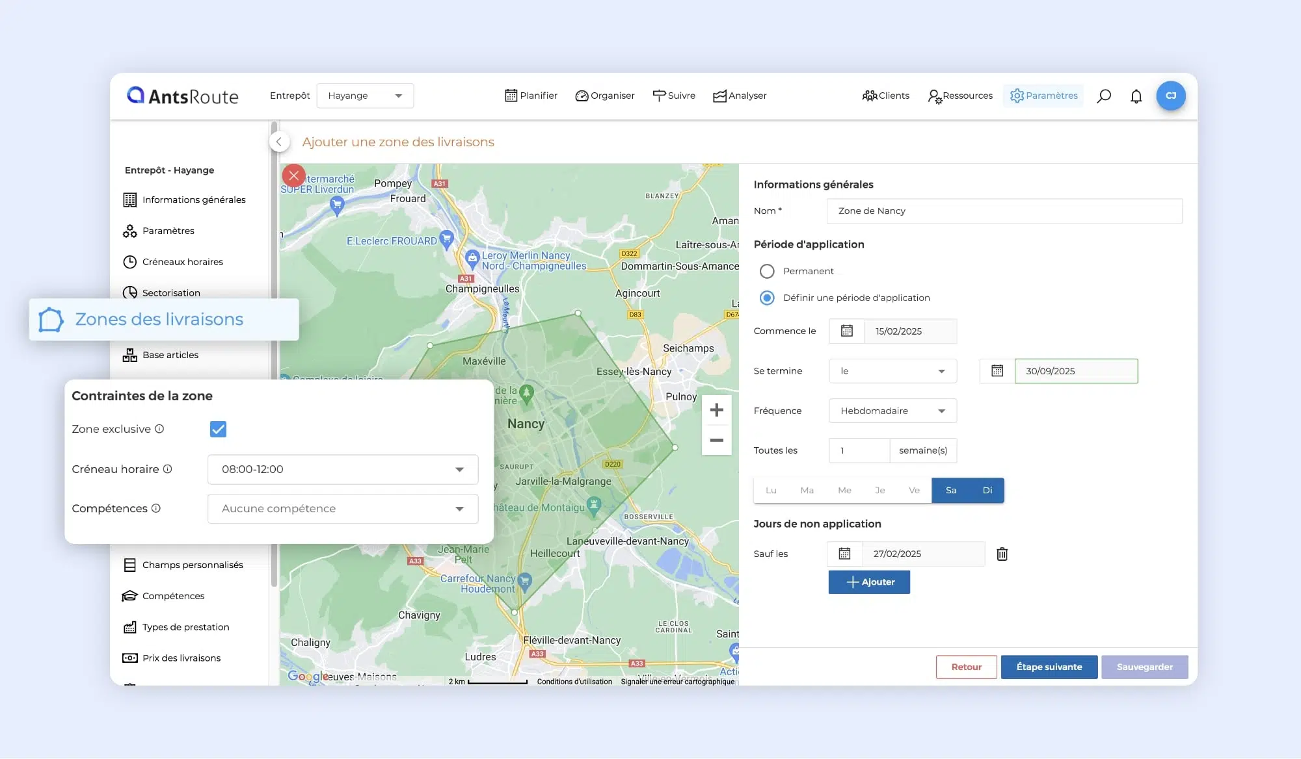This screenshot has height=759, width=1301.
Task: Click the Nom input field
Action: [x=1004, y=211]
